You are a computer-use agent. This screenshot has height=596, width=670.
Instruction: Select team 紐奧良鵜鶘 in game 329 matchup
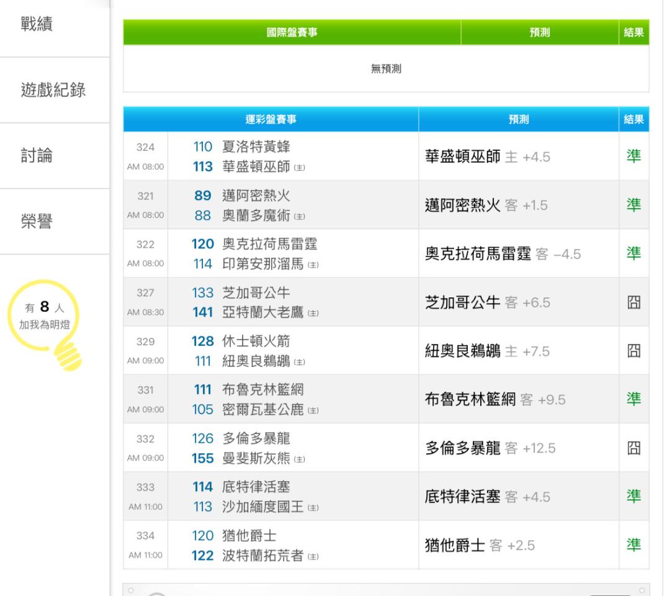click(256, 361)
